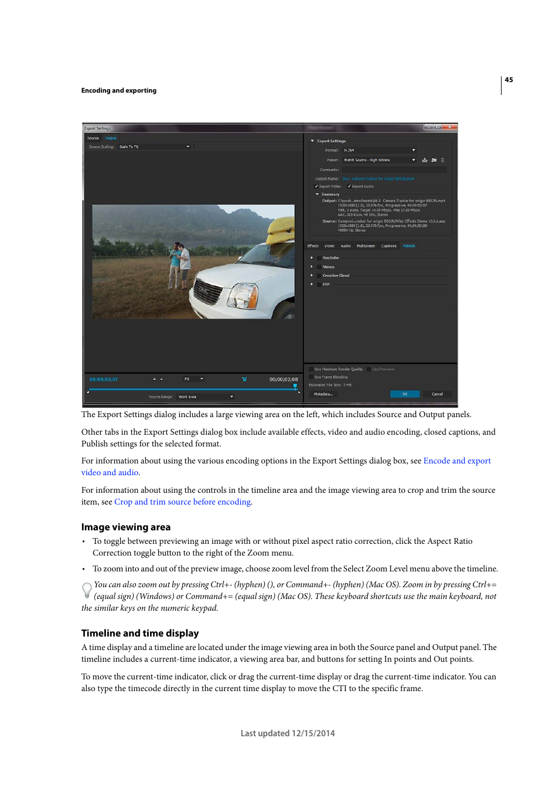Select the Publish tab
Screen dimensions: 559x792
[x=409, y=246]
